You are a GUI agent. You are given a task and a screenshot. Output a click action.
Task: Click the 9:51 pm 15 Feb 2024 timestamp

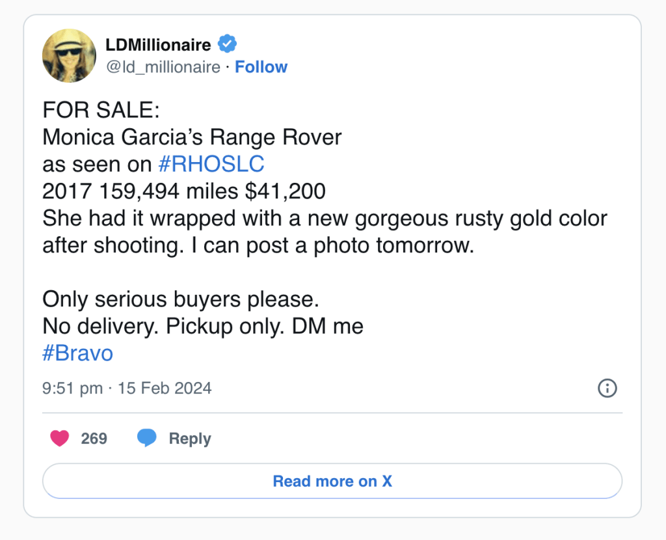click(x=127, y=388)
